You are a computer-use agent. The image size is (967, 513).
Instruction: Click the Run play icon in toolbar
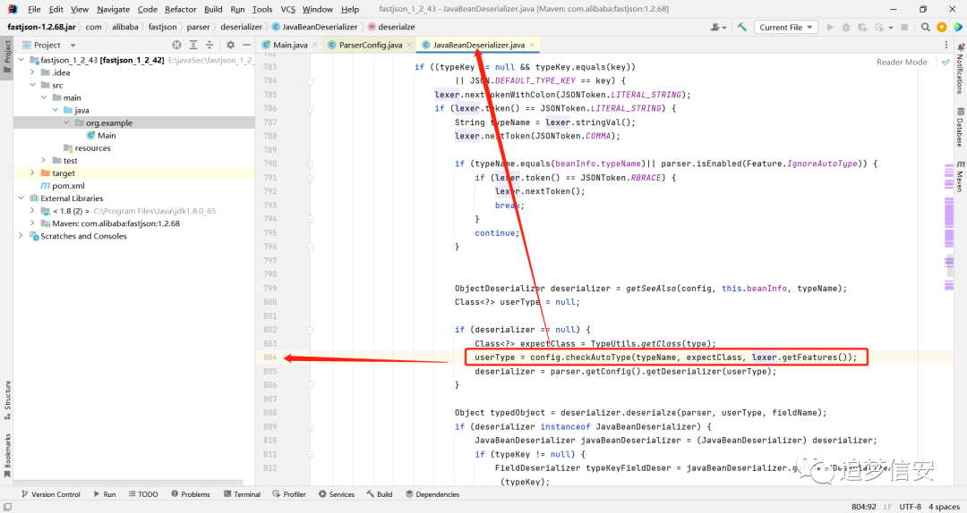[830, 27]
